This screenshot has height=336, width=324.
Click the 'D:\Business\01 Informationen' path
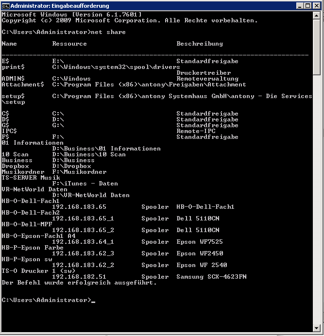click(x=106, y=149)
